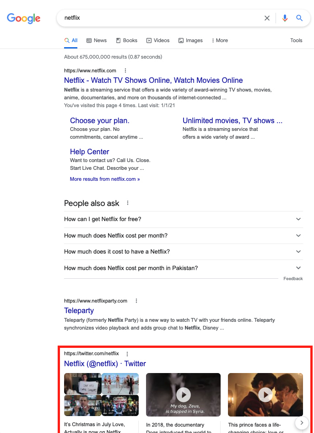The image size is (314, 433).
Task: Open the It's Christmas in July tweet text
Action: coord(95,428)
